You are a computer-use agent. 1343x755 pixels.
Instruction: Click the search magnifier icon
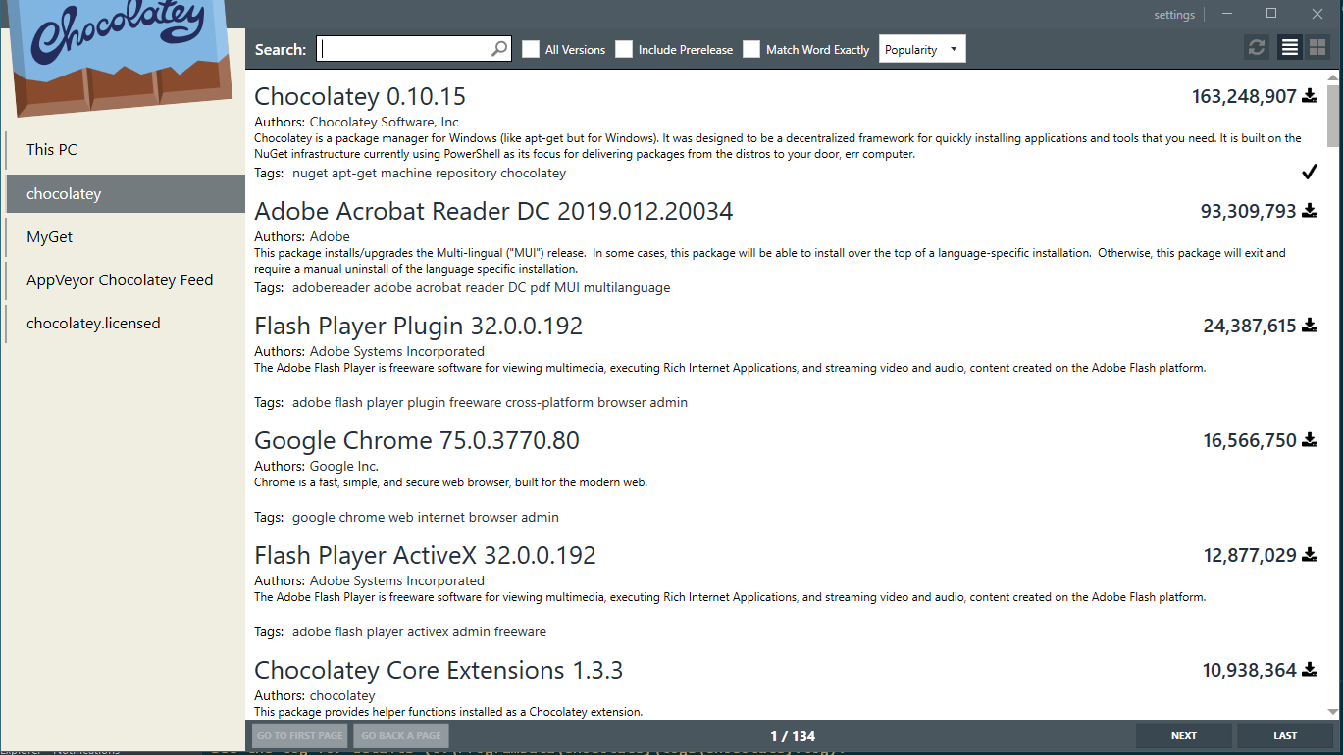(498, 48)
